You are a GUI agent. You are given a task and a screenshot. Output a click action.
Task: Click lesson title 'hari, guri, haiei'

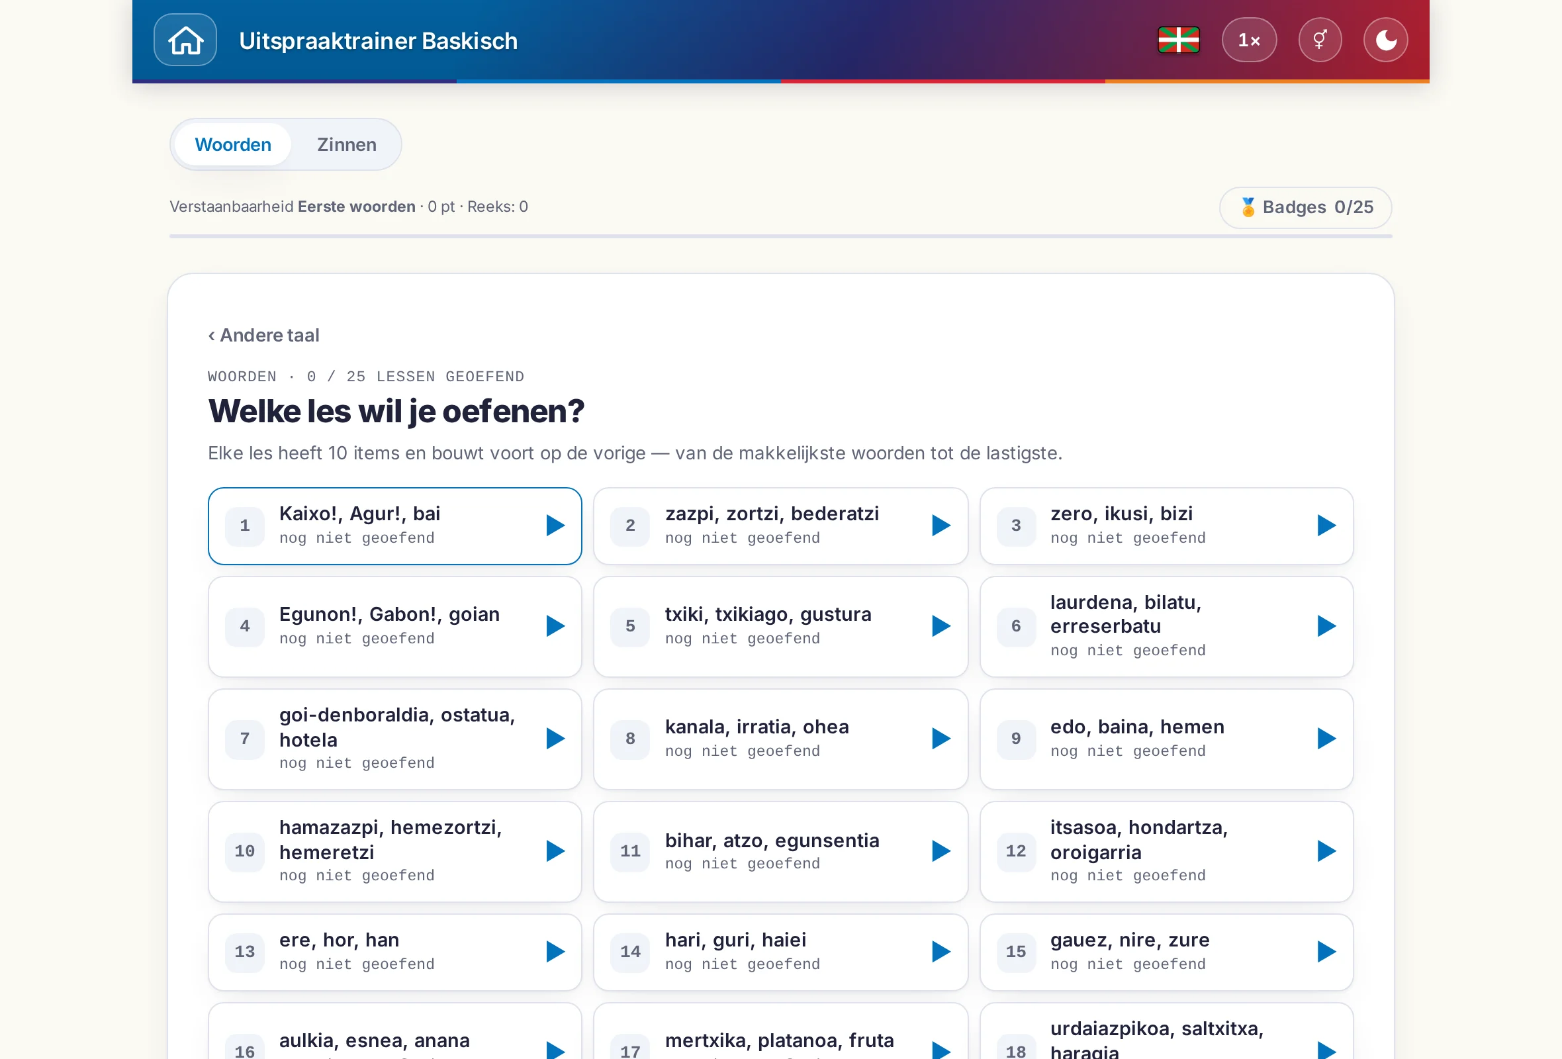point(735,940)
